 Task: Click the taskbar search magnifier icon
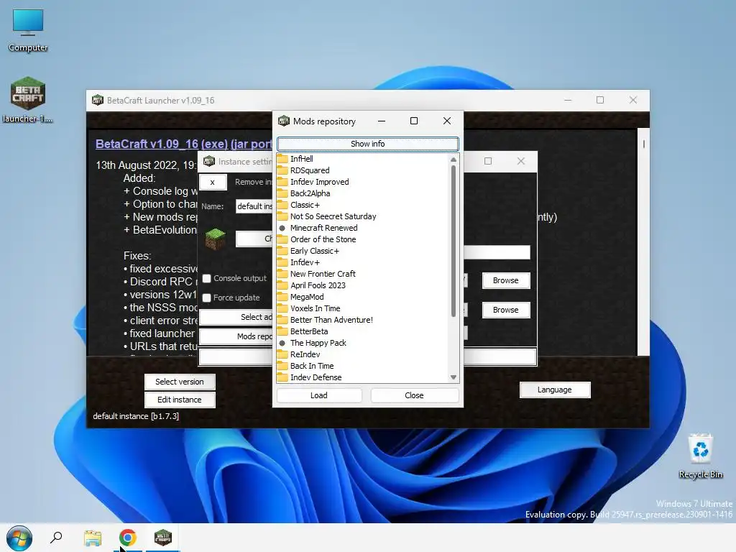pyautogui.click(x=56, y=537)
